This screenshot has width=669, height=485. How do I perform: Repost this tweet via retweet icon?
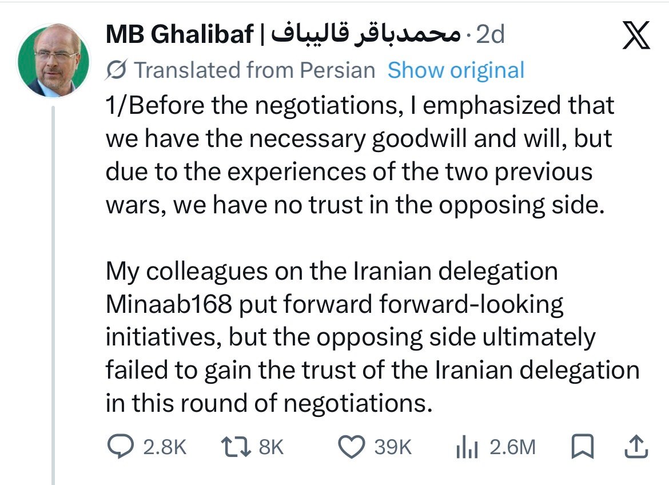click(x=236, y=447)
